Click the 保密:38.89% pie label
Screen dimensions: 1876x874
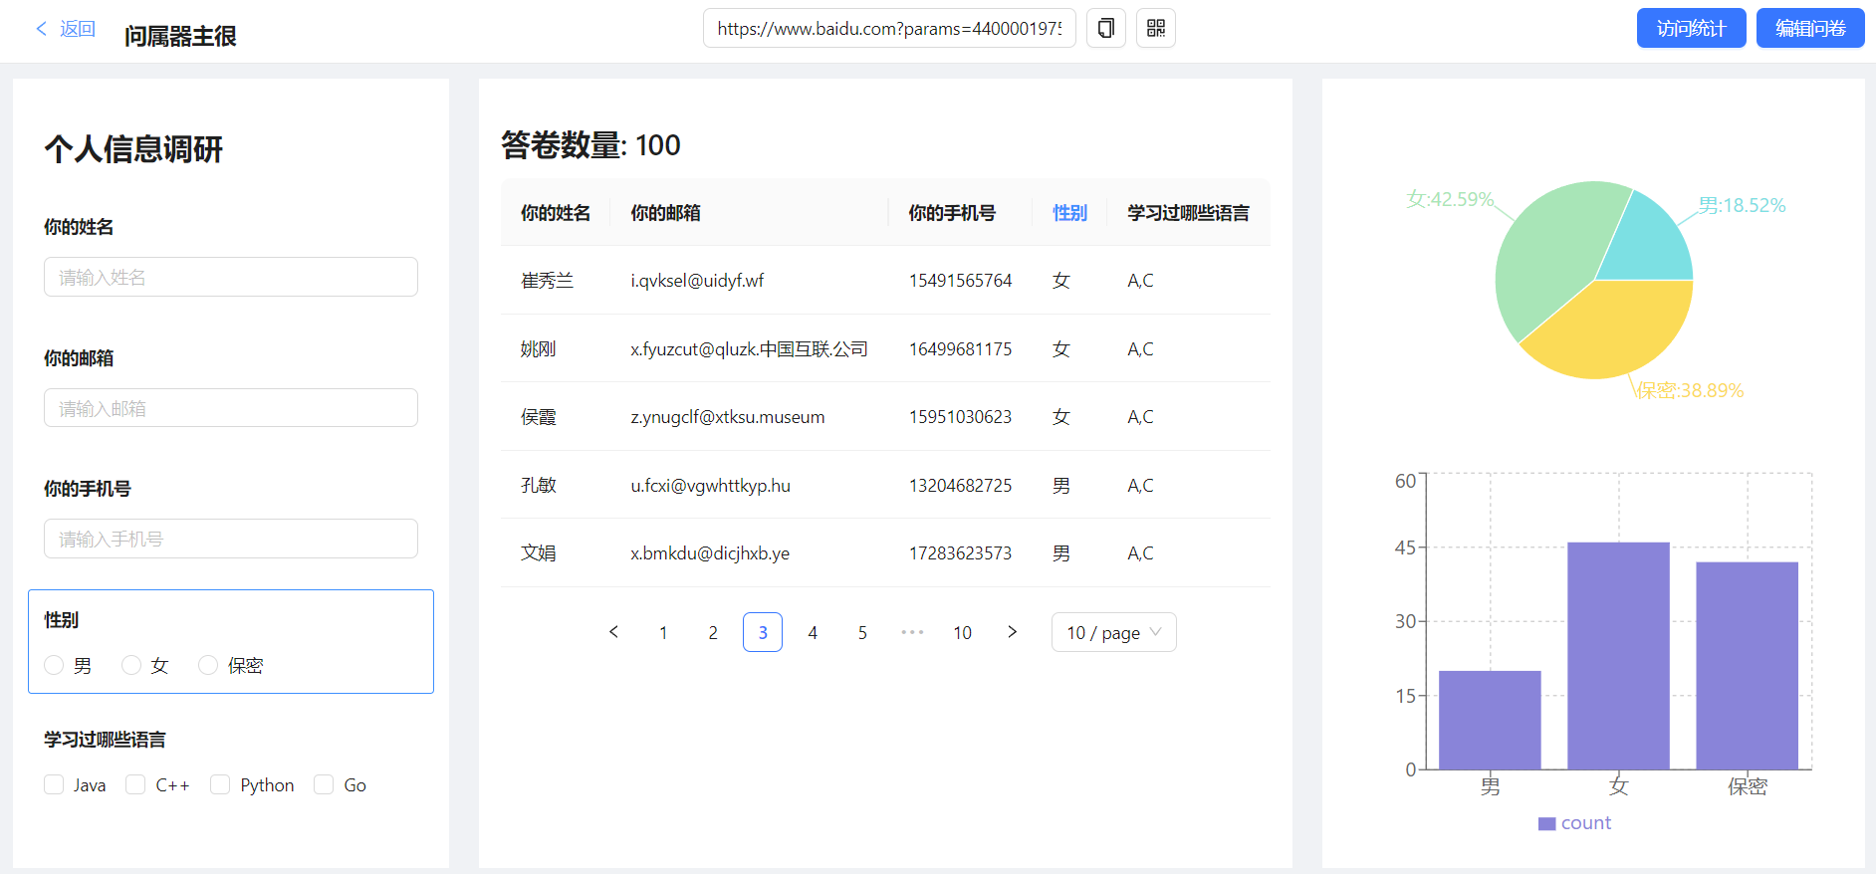click(1690, 390)
